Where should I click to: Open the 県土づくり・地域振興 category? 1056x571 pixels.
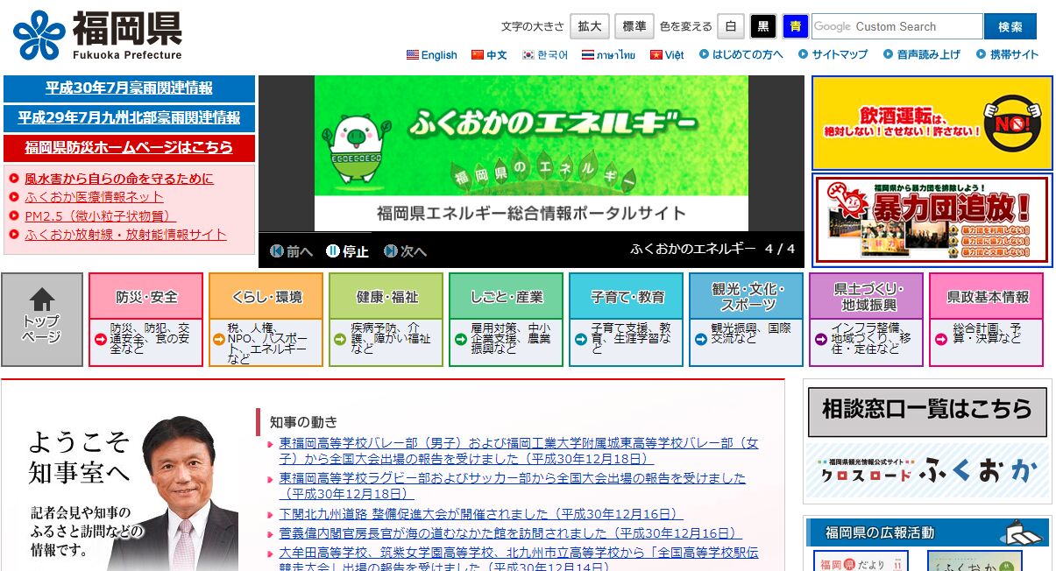click(867, 297)
